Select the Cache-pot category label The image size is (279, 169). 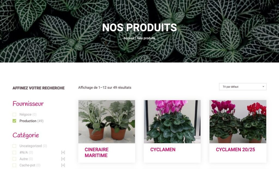coord(27,165)
